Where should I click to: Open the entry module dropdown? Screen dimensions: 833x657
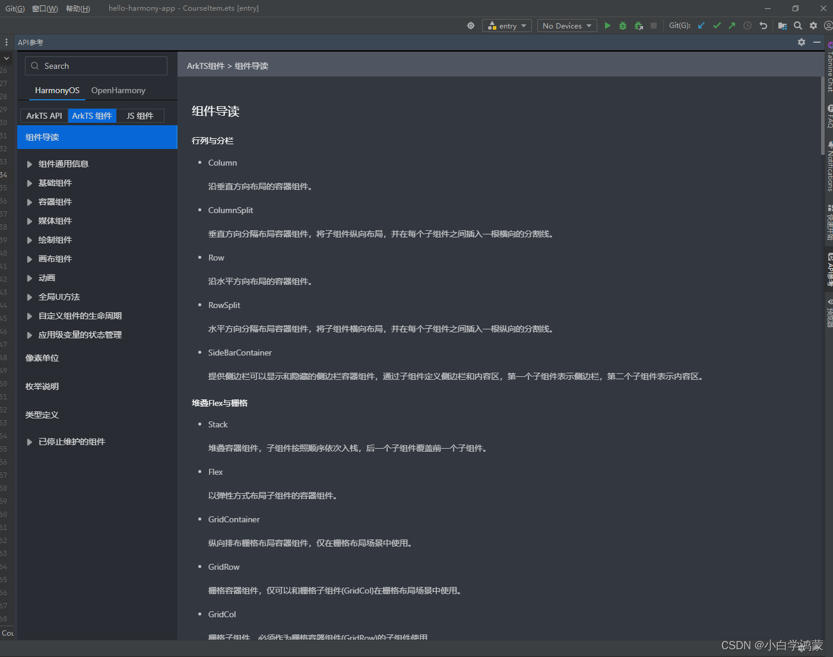(x=507, y=26)
